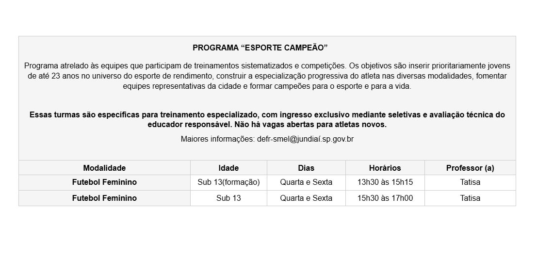
Task: Select the Professor (a) column header
Action: (x=470, y=168)
